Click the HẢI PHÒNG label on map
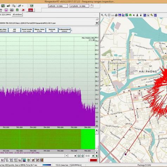Screen dimensions: 167x167 coord(148,71)
